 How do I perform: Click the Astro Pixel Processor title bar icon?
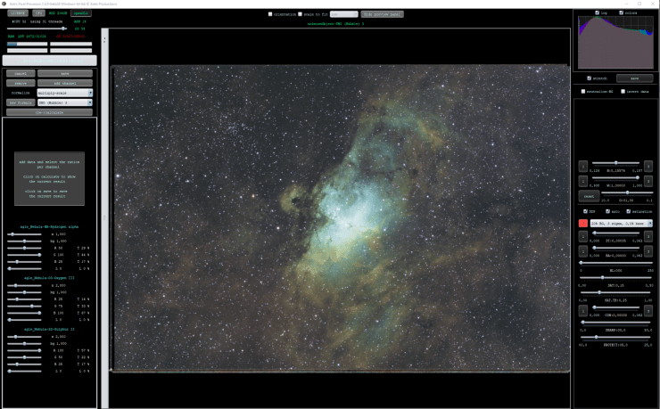click(x=4, y=4)
